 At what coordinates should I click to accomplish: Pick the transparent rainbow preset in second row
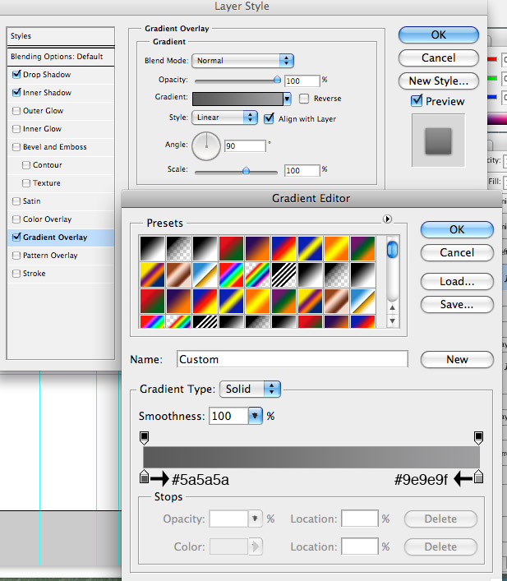(257, 275)
